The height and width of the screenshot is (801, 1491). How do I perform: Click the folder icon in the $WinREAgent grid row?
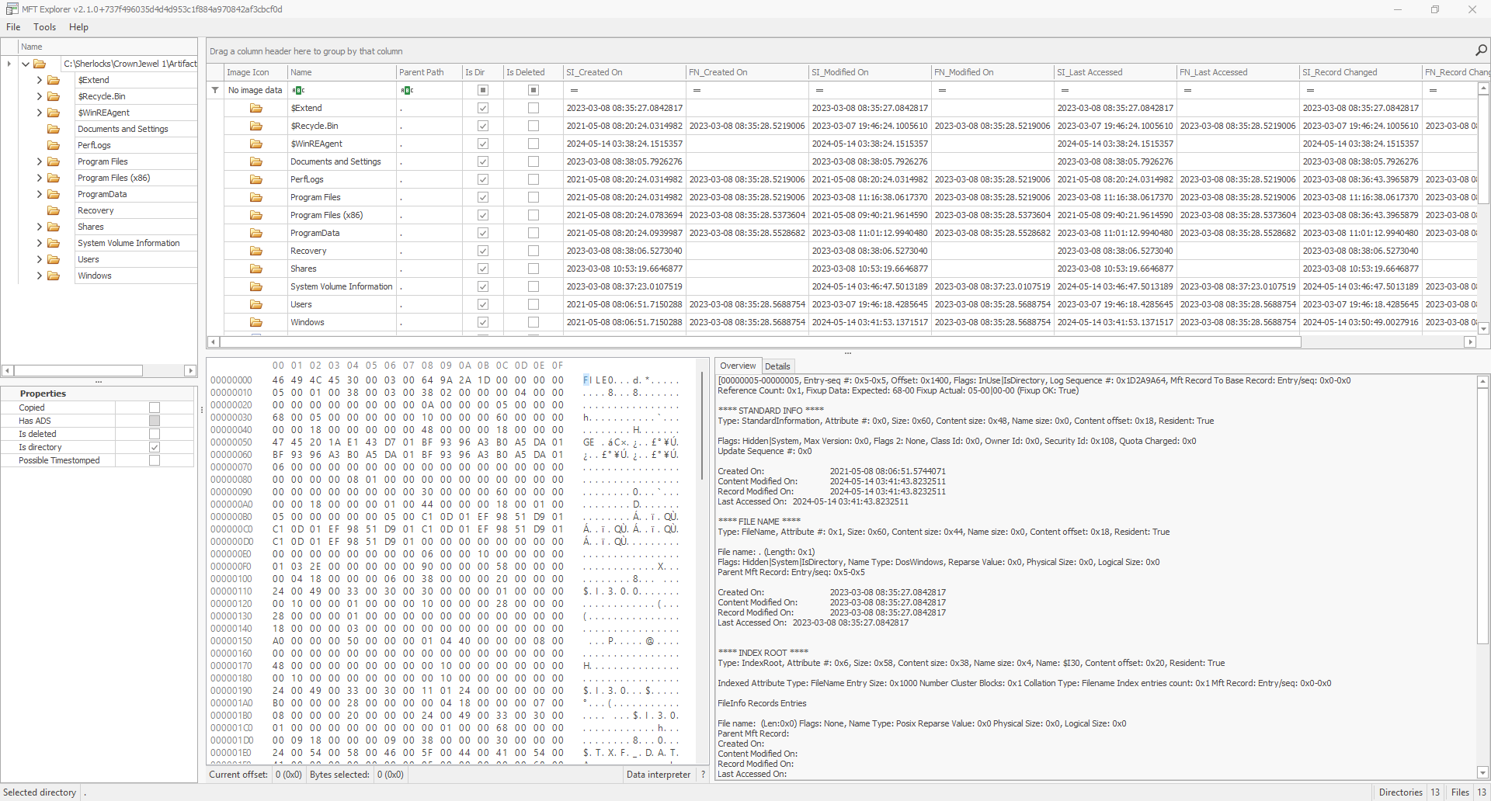coord(255,144)
